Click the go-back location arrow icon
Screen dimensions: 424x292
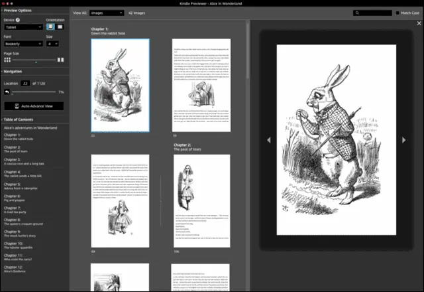(x=7, y=92)
